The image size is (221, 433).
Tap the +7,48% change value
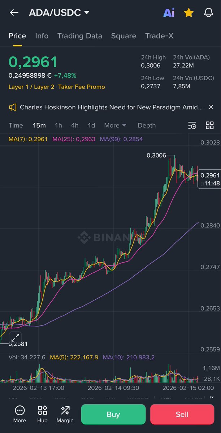coord(65,75)
